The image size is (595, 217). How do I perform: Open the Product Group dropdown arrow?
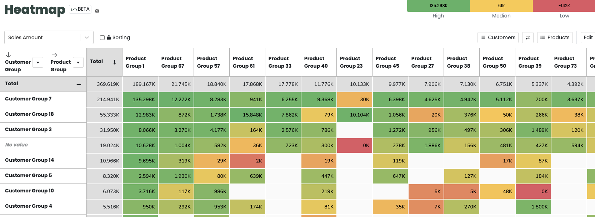(x=78, y=62)
